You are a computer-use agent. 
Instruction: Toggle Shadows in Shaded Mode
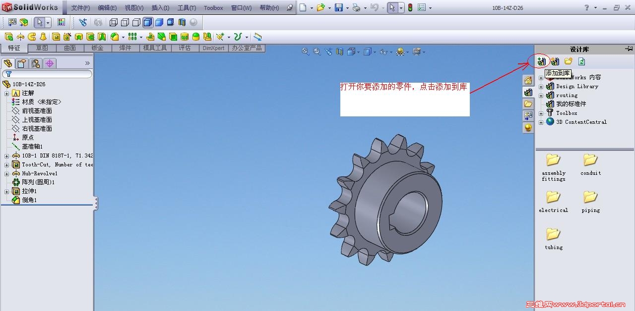[x=170, y=22]
